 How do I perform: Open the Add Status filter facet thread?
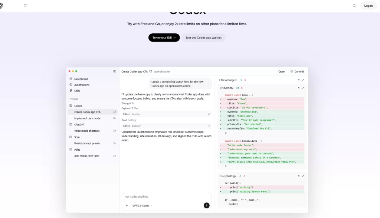(92, 156)
